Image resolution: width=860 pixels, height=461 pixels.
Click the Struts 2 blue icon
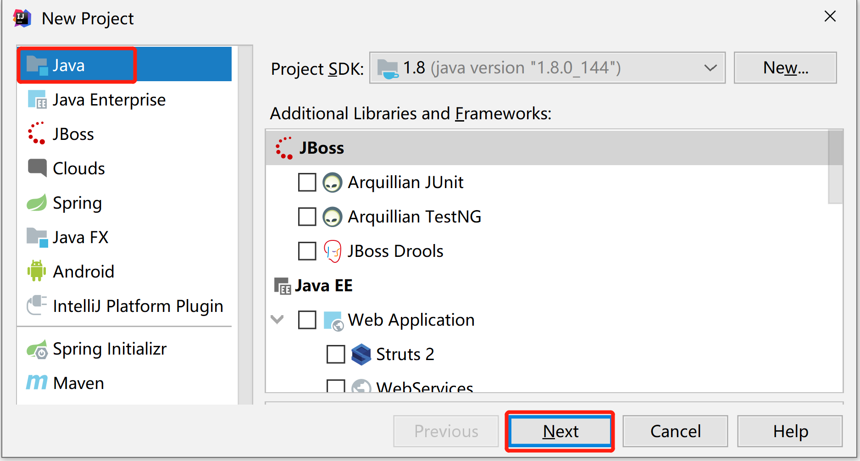point(361,354)
